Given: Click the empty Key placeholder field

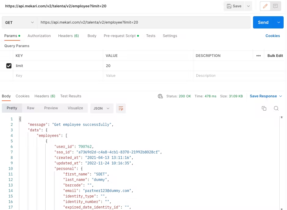Looking at the screenshot, I should tap(58, 76).
